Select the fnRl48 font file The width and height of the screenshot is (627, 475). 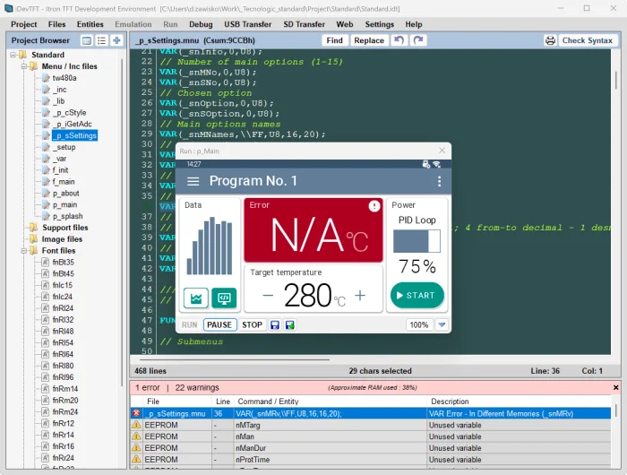click(64, 331)
